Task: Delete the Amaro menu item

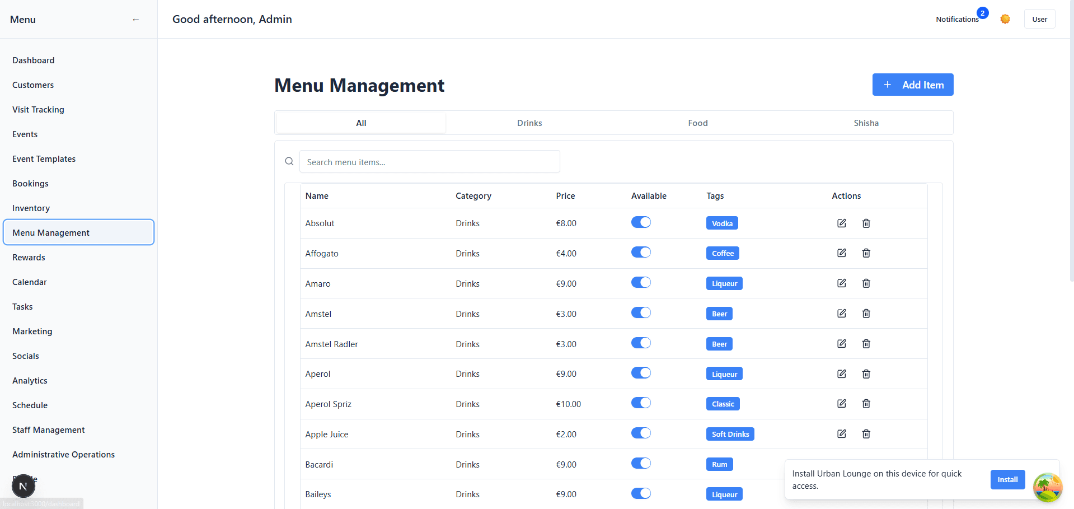Action: 866,283
